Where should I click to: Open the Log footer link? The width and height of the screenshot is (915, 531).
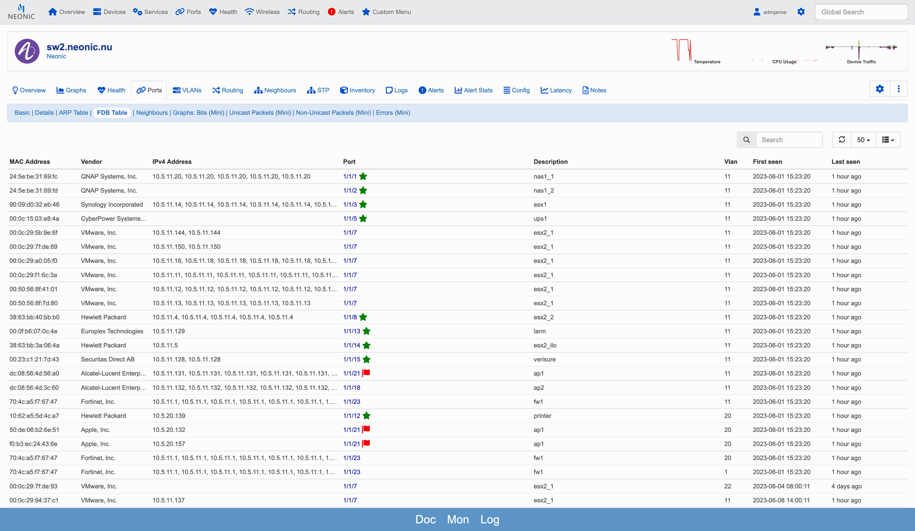489,520
